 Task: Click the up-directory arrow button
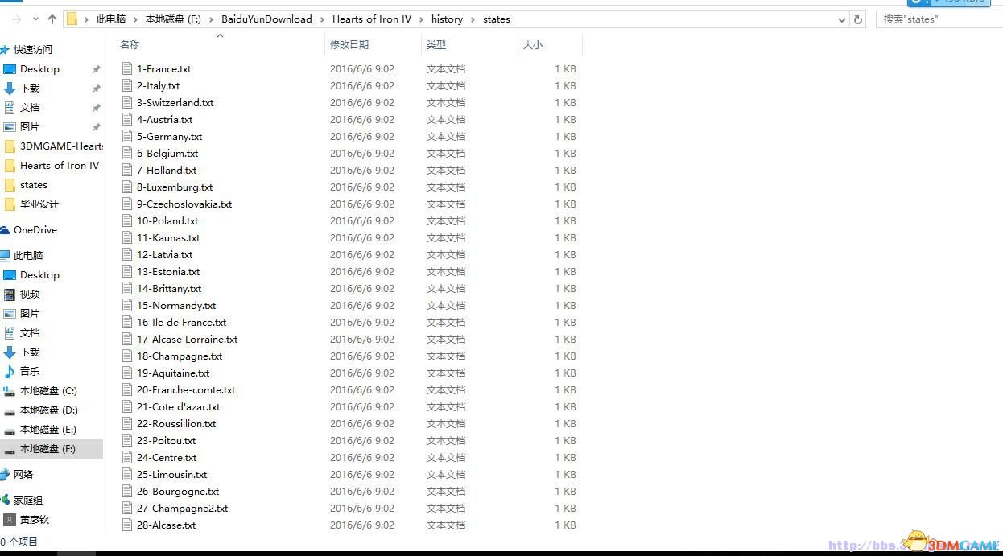tap(52, 19)
